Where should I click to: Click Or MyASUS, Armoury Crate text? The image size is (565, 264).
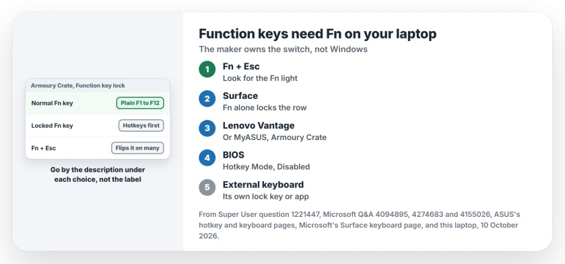(x=275, y=137)
